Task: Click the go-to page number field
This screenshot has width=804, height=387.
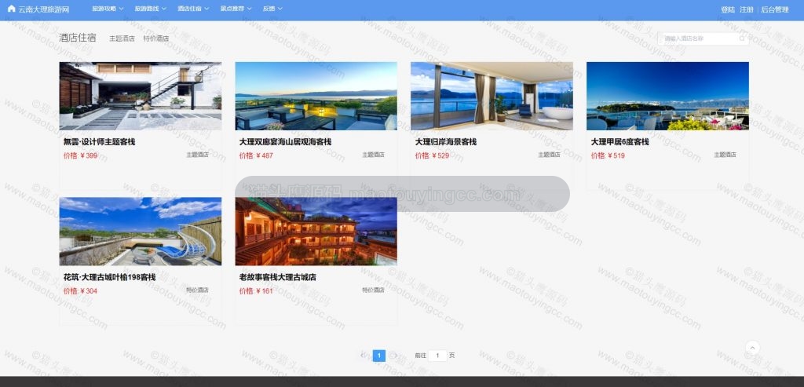Action: [437, 356]
